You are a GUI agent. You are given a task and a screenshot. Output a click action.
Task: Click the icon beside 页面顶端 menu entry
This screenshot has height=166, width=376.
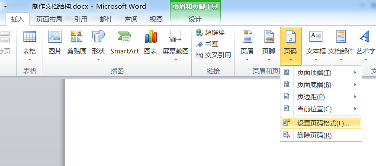click(286, 72)
